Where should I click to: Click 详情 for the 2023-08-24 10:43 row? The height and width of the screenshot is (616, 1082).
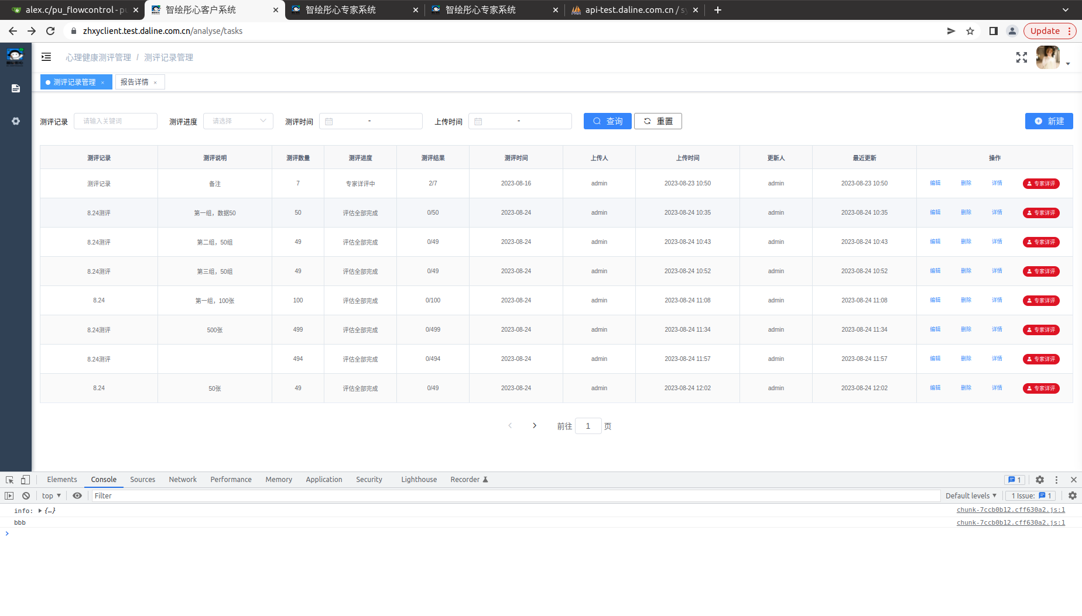pyautogui.click(x=997, y=242)
